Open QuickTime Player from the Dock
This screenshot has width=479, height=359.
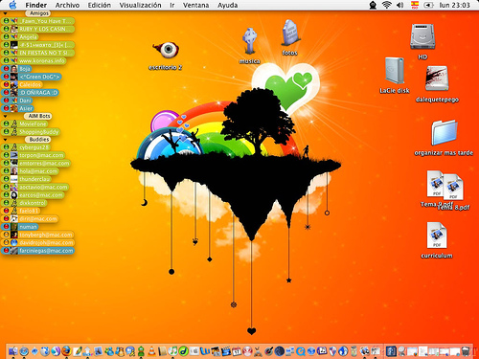(x=301, y=351)
